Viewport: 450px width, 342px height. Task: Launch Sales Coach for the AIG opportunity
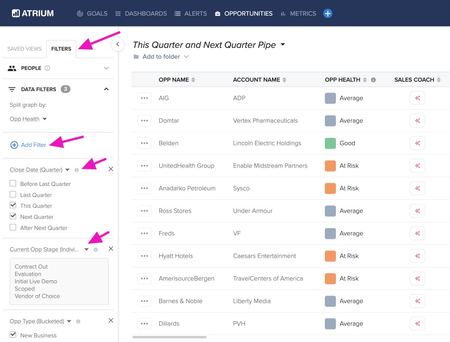pos(417,98)
